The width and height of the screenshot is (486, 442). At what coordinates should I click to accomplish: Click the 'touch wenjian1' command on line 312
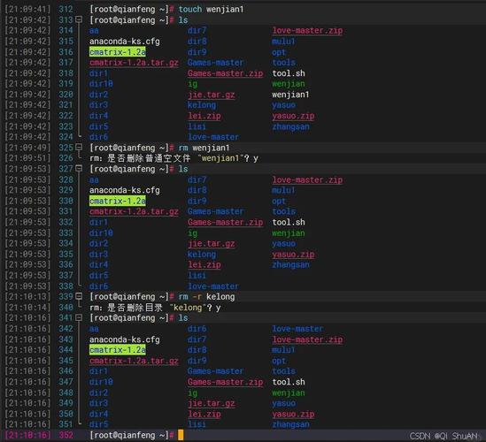[x=211, y=10]
